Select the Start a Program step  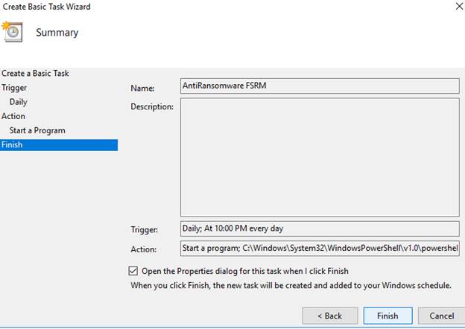[x=37, y=130]
